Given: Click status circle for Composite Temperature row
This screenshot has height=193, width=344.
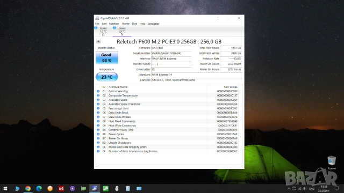Looking at the screenshot, I should (98, 95).
